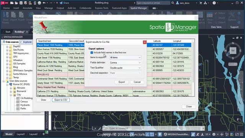The image size is (245, 138).
Task: Switch to the Explorer panel tab
Action: coord(26,42)
